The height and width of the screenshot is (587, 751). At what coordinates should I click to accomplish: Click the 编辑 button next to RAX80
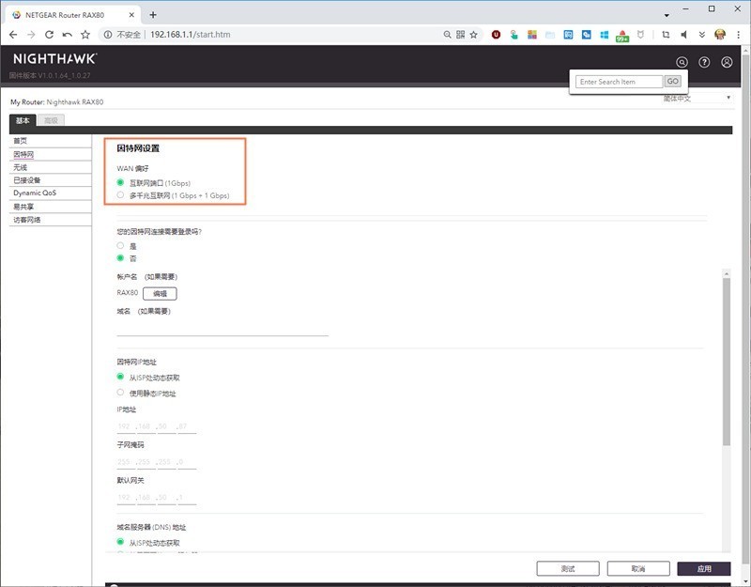point(160,294)
